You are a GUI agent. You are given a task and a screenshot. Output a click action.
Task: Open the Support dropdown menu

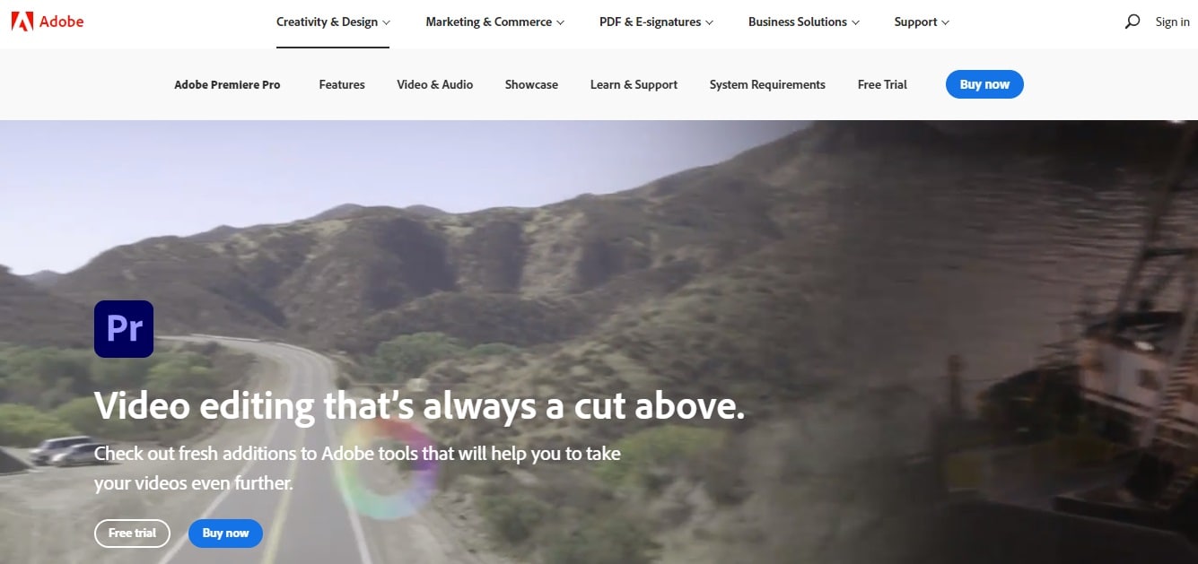click(x=922, y=22)
